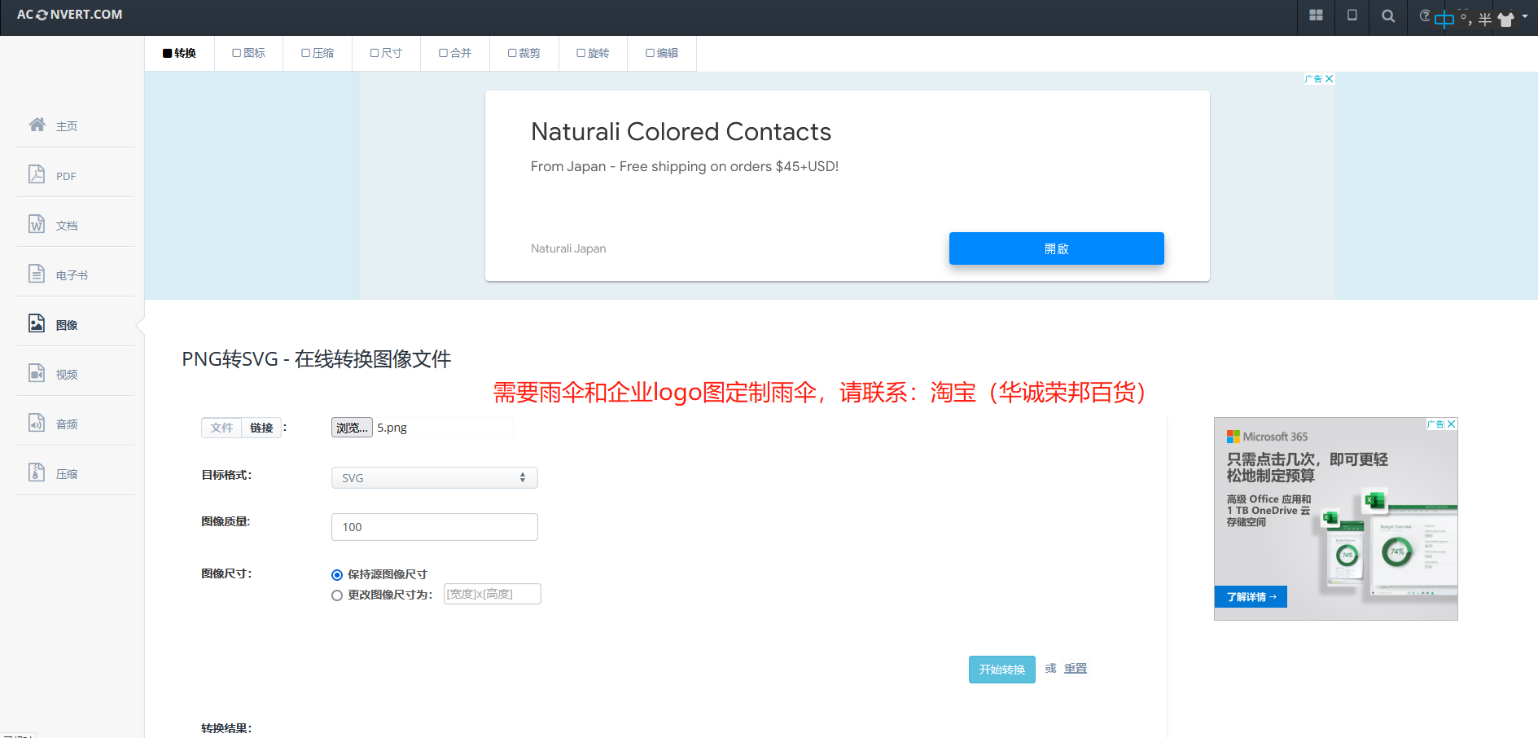Open the PDF conversion section
This screenshot has height=738, width=1538.
tap(65, 174)
